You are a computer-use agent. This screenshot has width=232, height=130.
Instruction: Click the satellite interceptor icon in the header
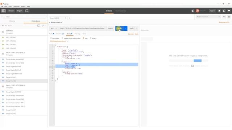[192, 11]
